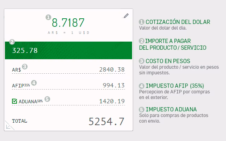226x141 pixels.
Task: Uncheck the ADUANA tax checkbox
Action: [x=14, y=102]
